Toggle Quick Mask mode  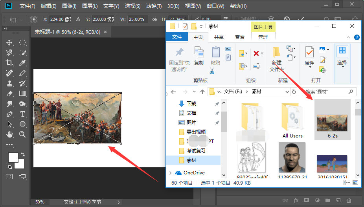(x=9, y=177)
